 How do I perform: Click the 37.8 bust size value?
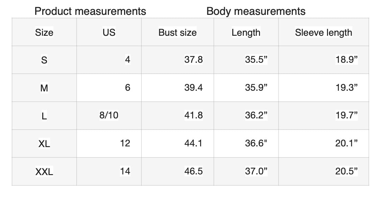pos(193,60)
